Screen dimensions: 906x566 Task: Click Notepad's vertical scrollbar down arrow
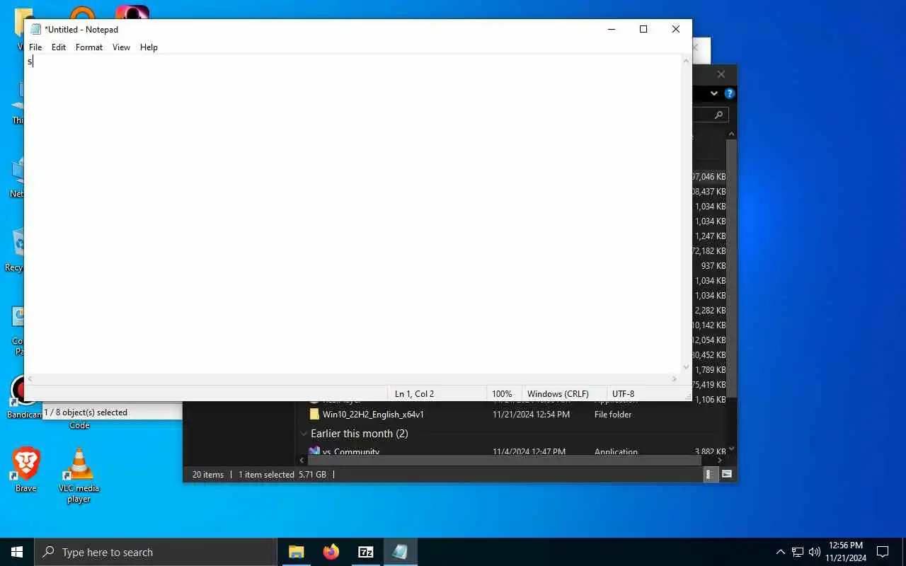686,367
